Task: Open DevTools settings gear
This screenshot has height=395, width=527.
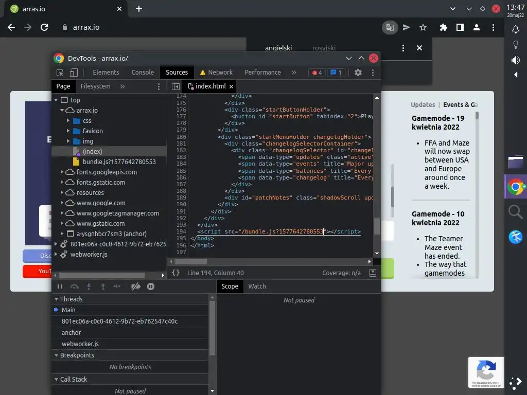Action: click(x=358, y=73)
